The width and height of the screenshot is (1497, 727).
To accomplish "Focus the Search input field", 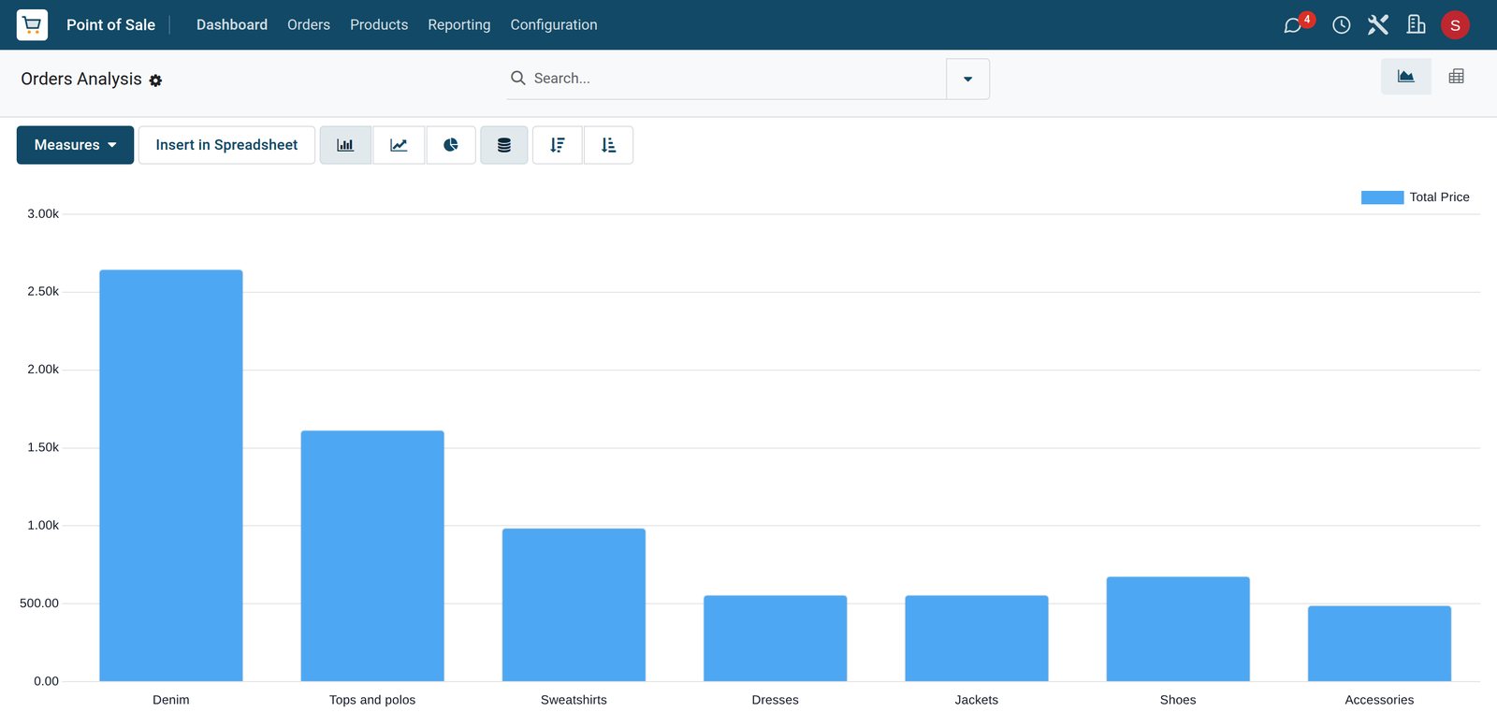I will [737, 79].
